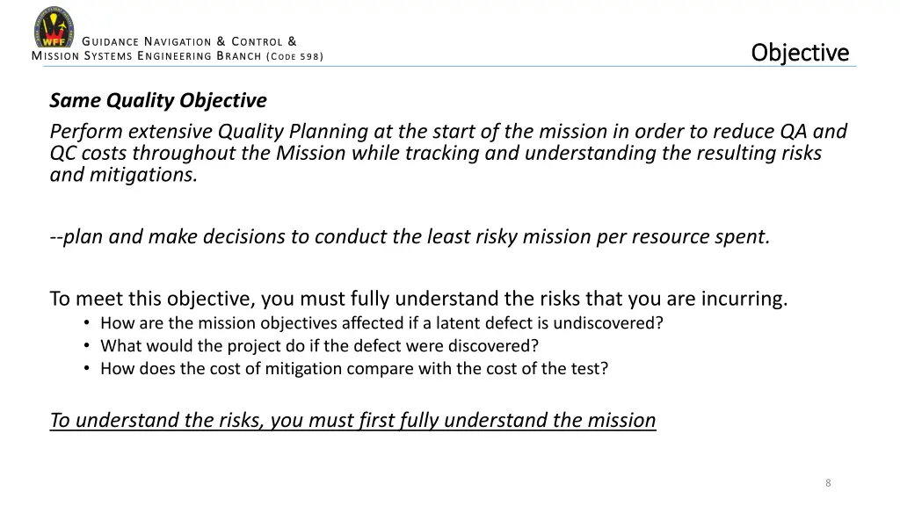Image resolution: width=900 pixels, height=506 pixels.
Task: Click the 'Perform extensive Quality Planning' paragraph
Action: pos(448,153)
